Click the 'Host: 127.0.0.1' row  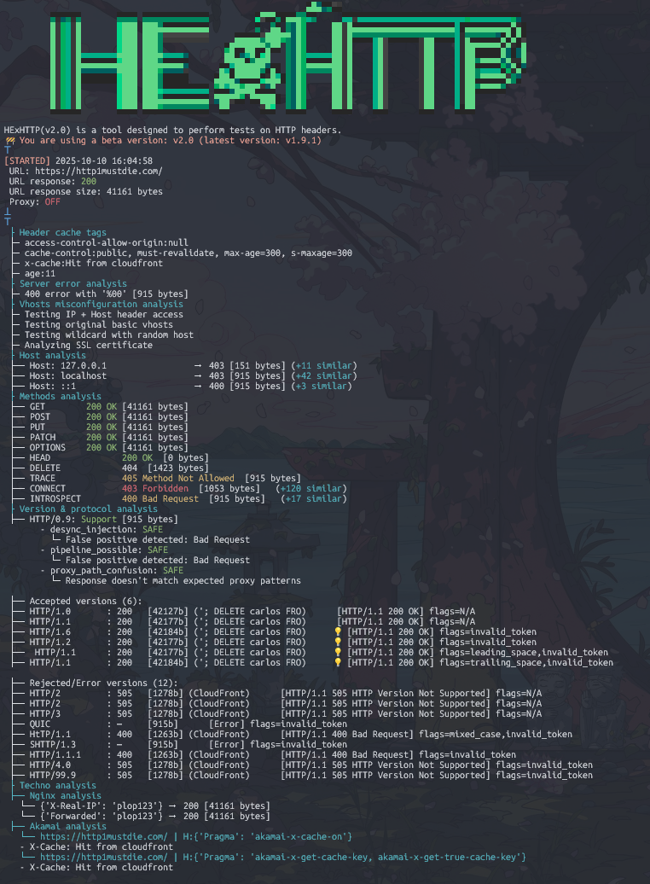click(193, 365)
